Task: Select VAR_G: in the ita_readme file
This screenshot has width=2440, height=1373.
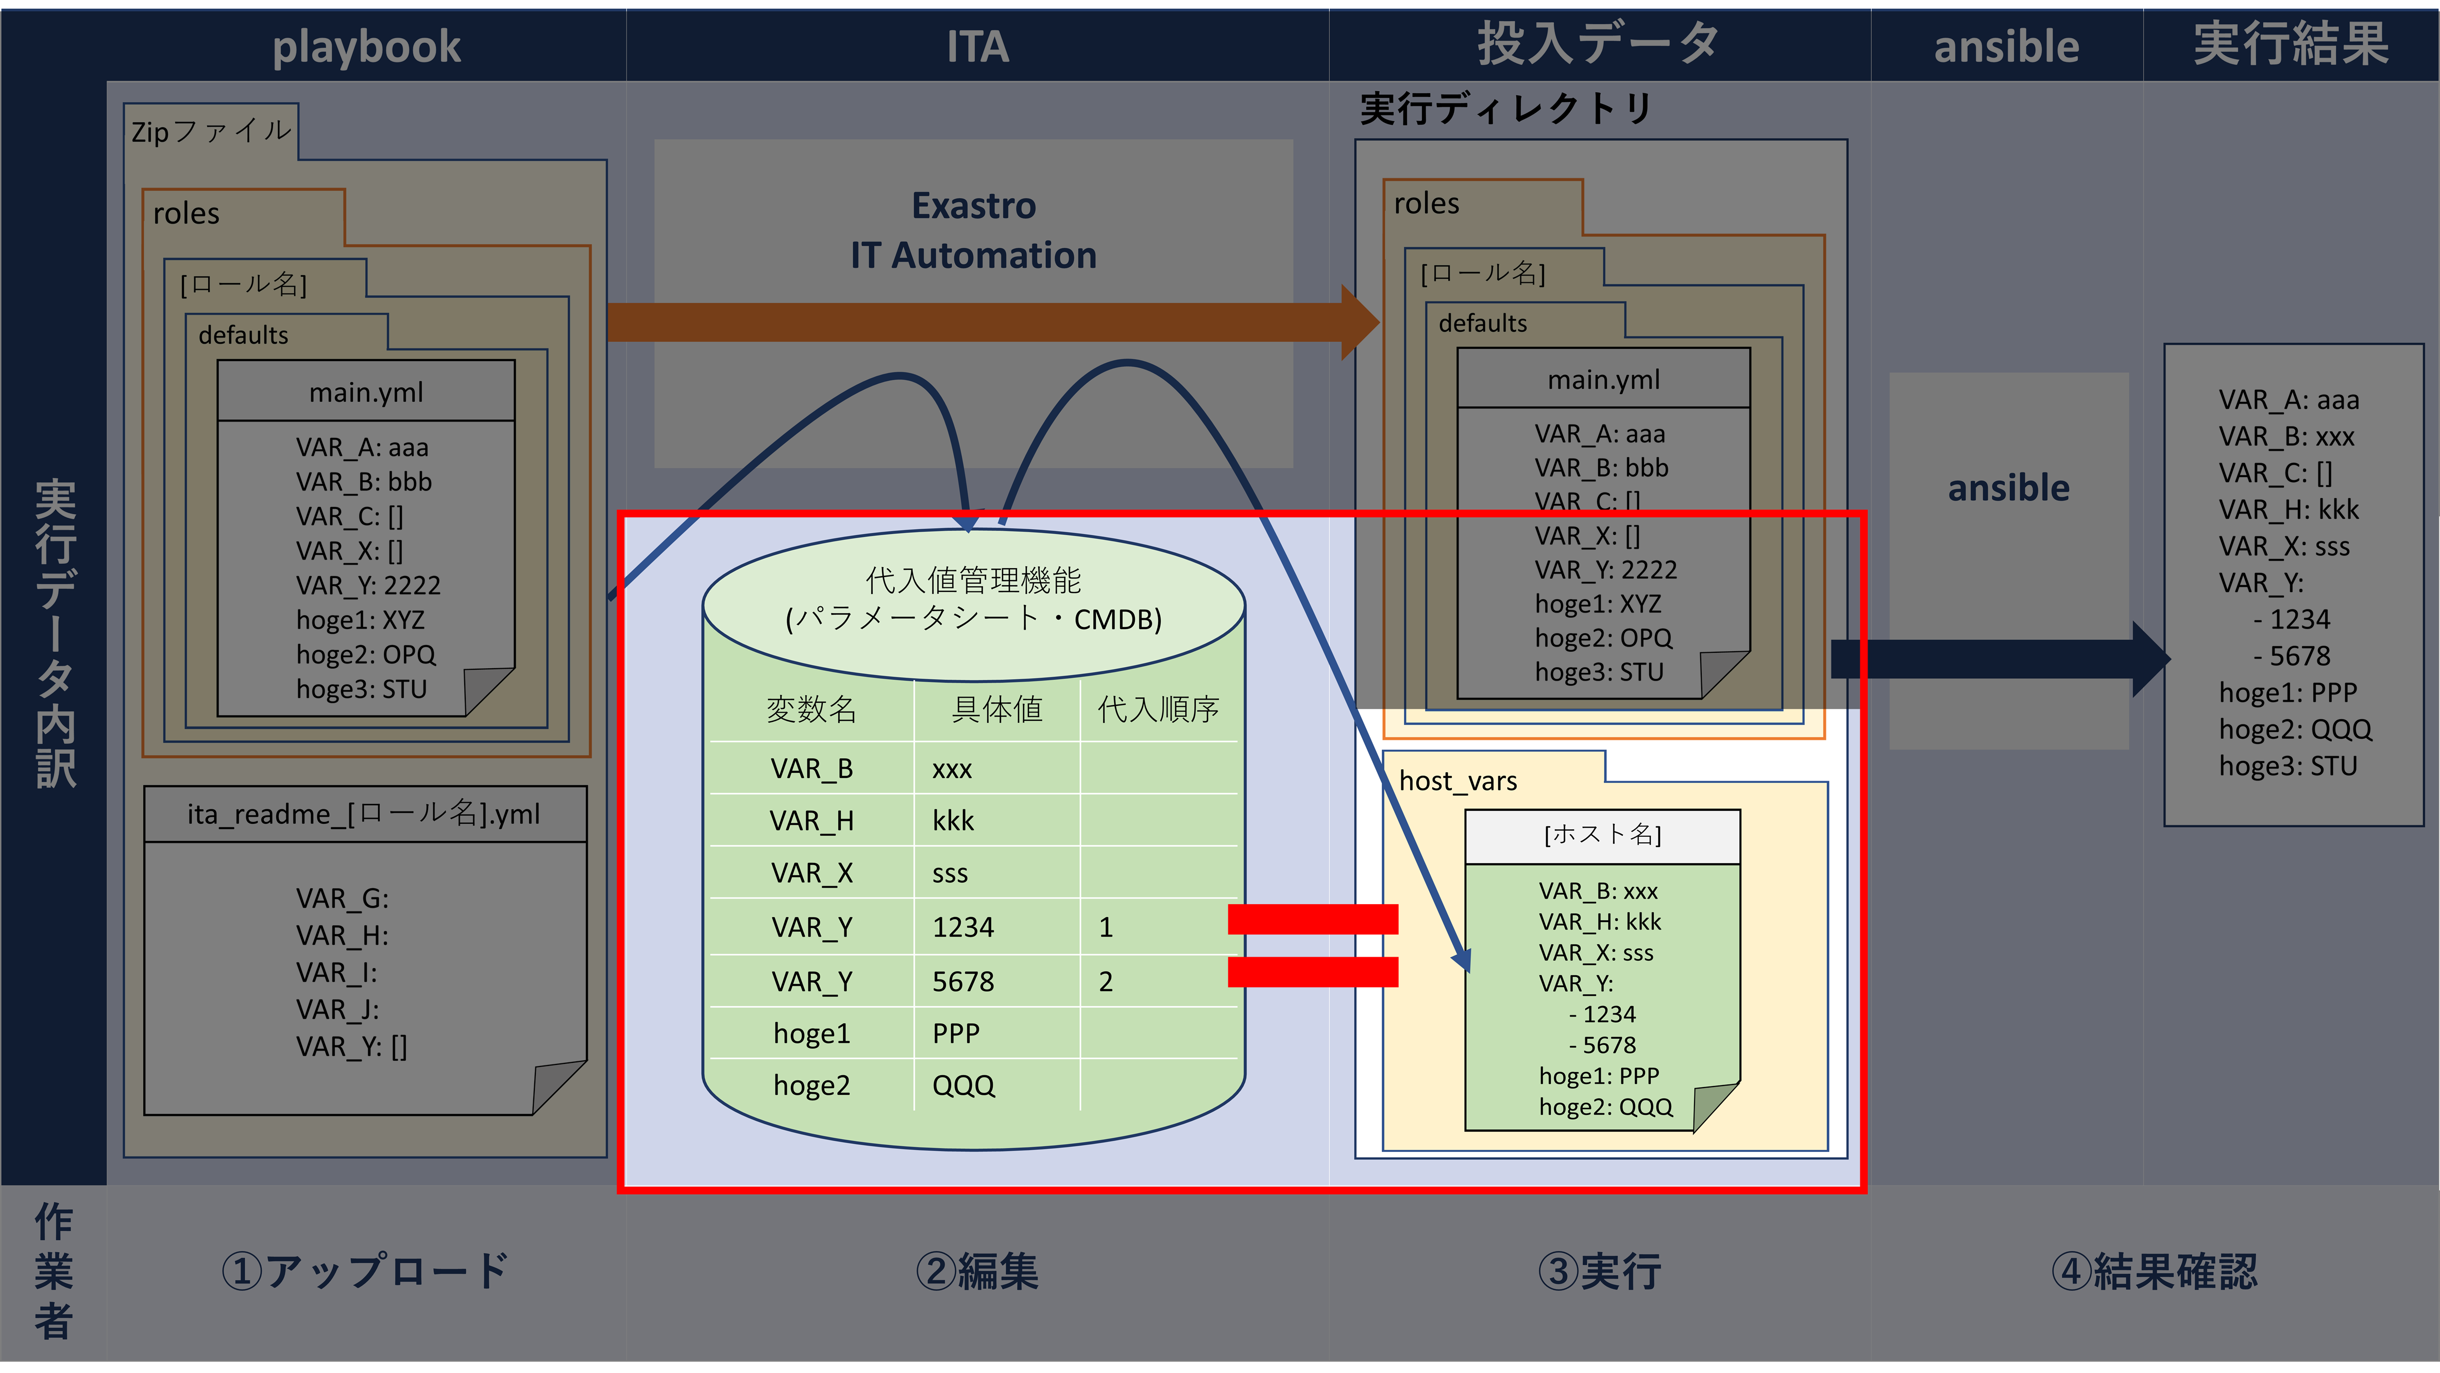Action: (342, 897)
